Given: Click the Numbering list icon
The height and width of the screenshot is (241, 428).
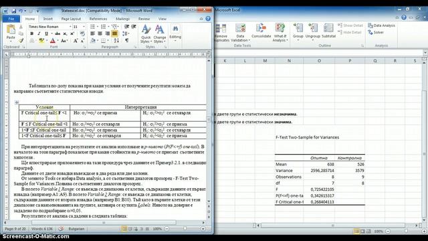Looking at the screenshot, I should tap(104, 27).
